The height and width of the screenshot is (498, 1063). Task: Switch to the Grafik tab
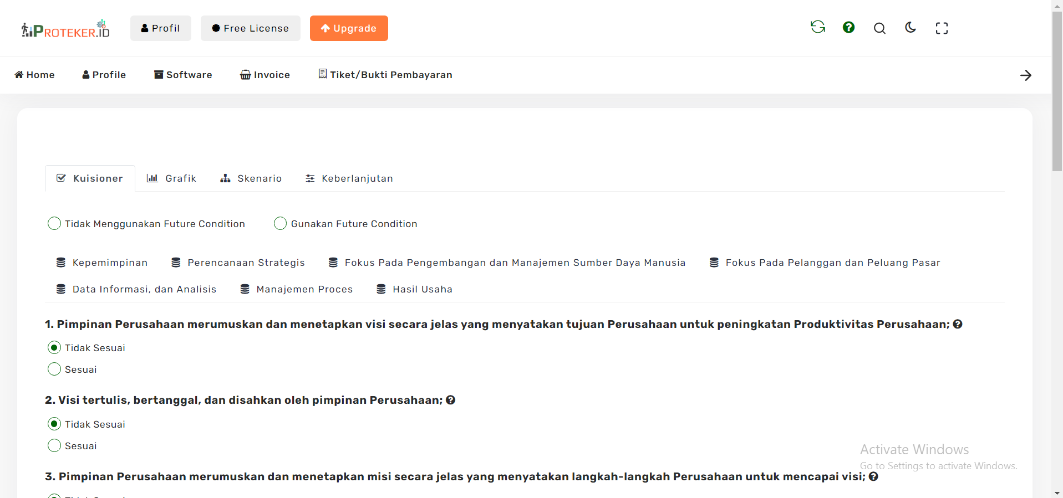(x=171, y=178)
